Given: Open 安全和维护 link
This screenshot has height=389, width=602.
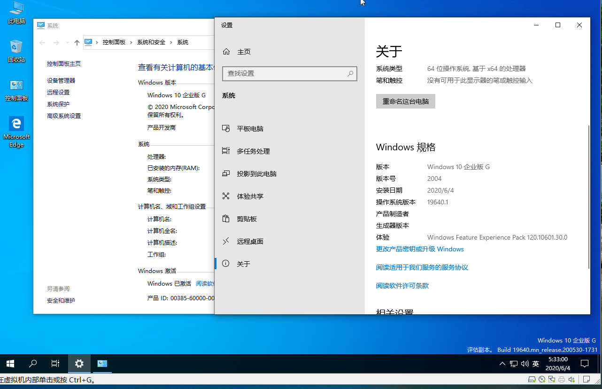Looking at the screenshot, I should pos(61,301).
